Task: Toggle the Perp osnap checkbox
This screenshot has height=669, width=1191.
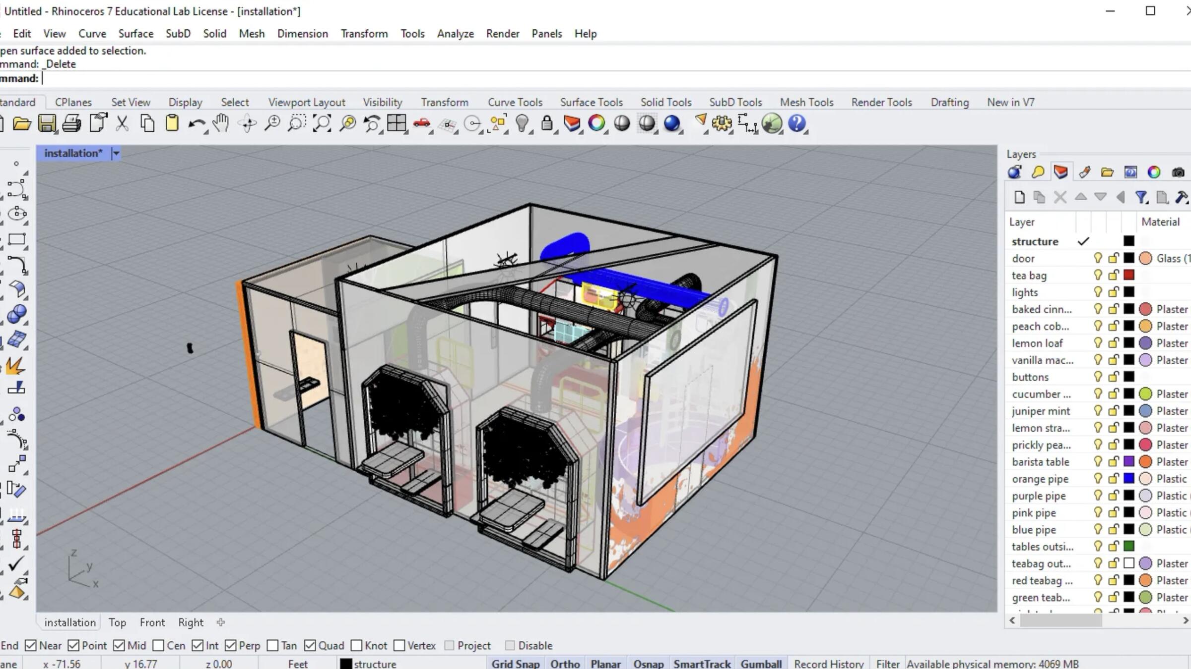Action: (x=230, y=645)
